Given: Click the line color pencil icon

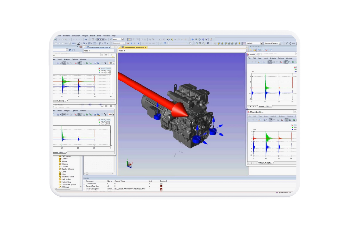Looking at the screenshot, I should tap(78, 43).
